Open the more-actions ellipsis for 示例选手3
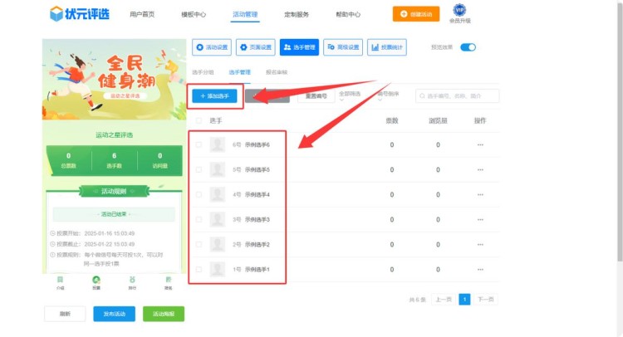 click(x=479, y=220)
